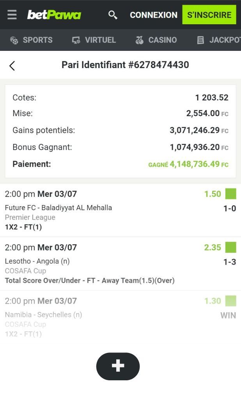Open the Lesotho - Angola match

coord(37,261)
